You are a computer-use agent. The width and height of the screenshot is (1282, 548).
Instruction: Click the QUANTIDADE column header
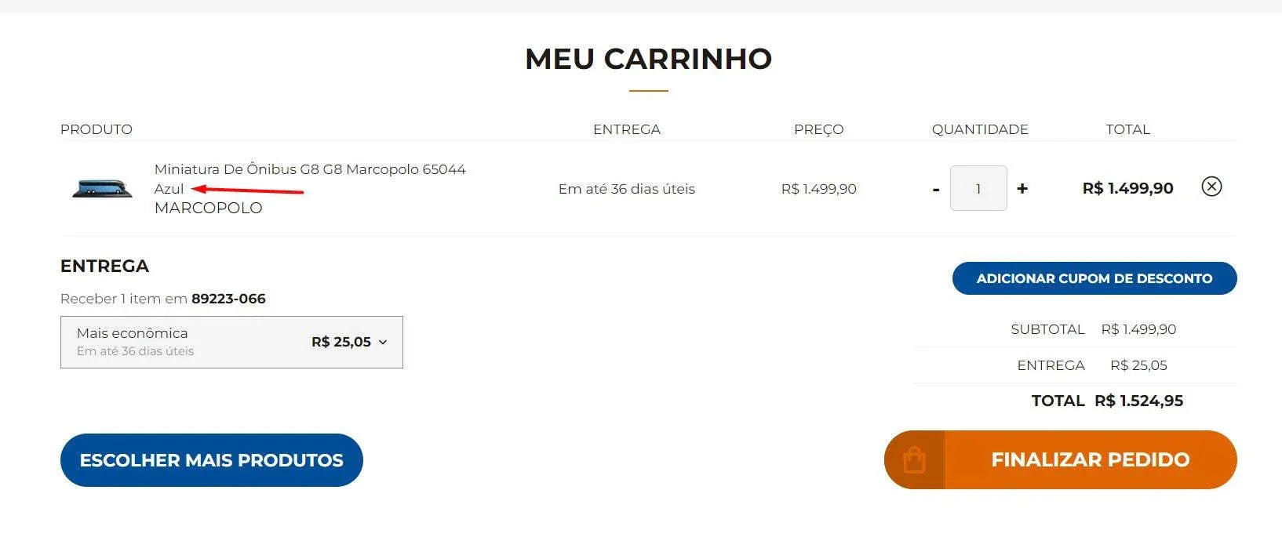pos(980,129)
